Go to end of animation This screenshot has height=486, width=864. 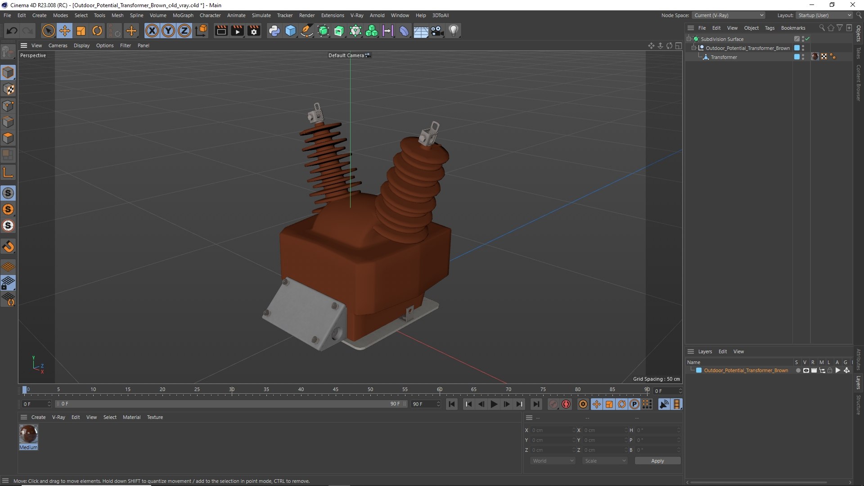click(536, 404)
